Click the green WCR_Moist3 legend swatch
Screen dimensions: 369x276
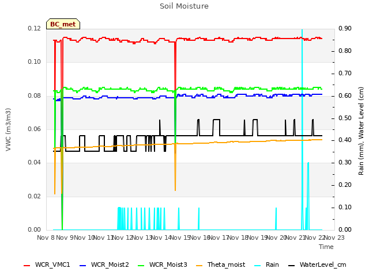pyautogui.click(x=141, y=266)
